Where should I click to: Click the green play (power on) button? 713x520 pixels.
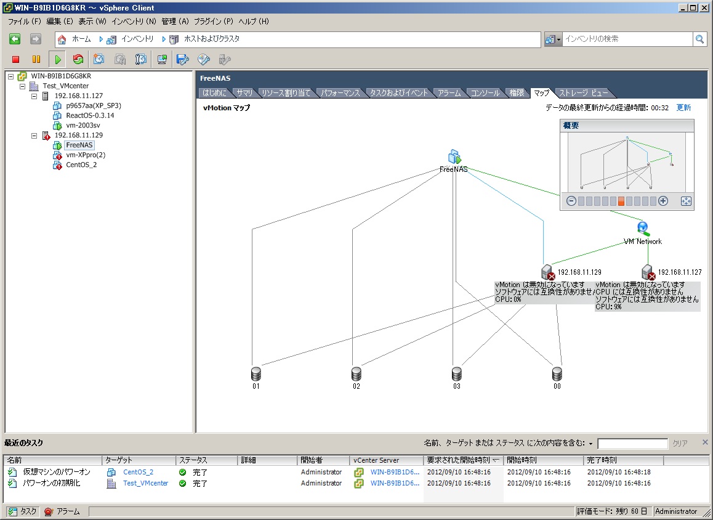[x=58, y=59]
